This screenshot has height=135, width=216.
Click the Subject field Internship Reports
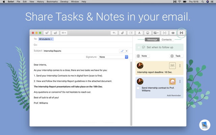[52, 51]
